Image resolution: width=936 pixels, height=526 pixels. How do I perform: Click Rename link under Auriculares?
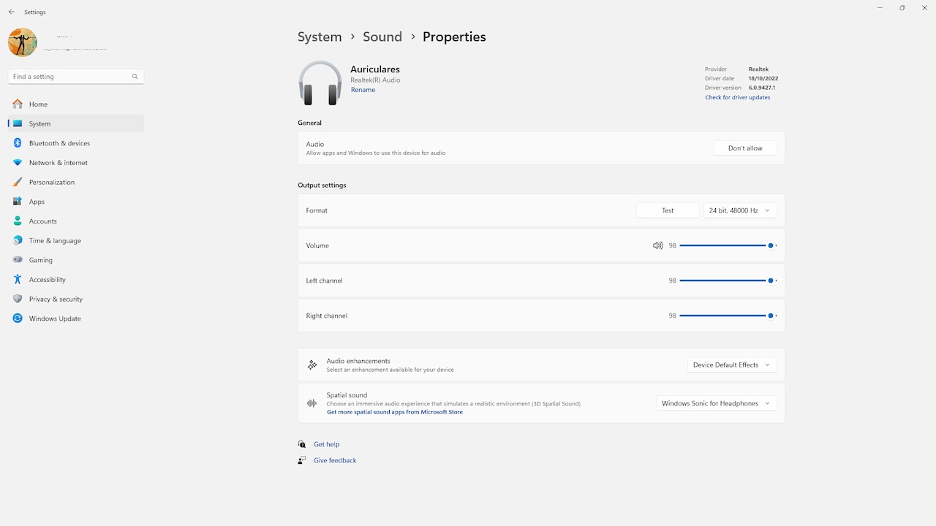363,90
